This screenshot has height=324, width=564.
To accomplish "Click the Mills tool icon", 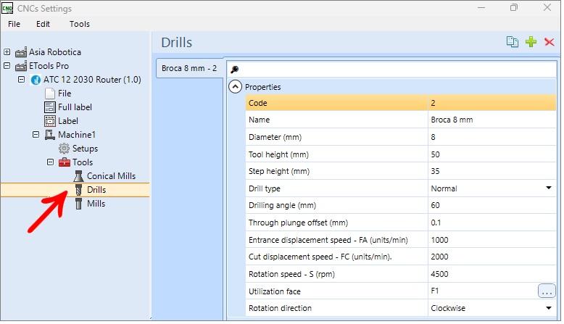I will pos(78,204).
